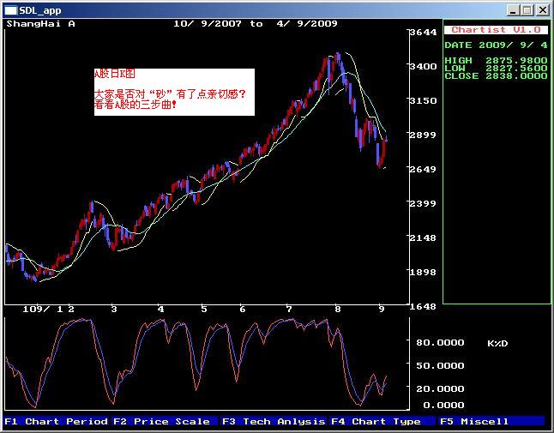Click the Chartist V1.0 label
The width and height of the screenshot is (554, 433).
496,30
